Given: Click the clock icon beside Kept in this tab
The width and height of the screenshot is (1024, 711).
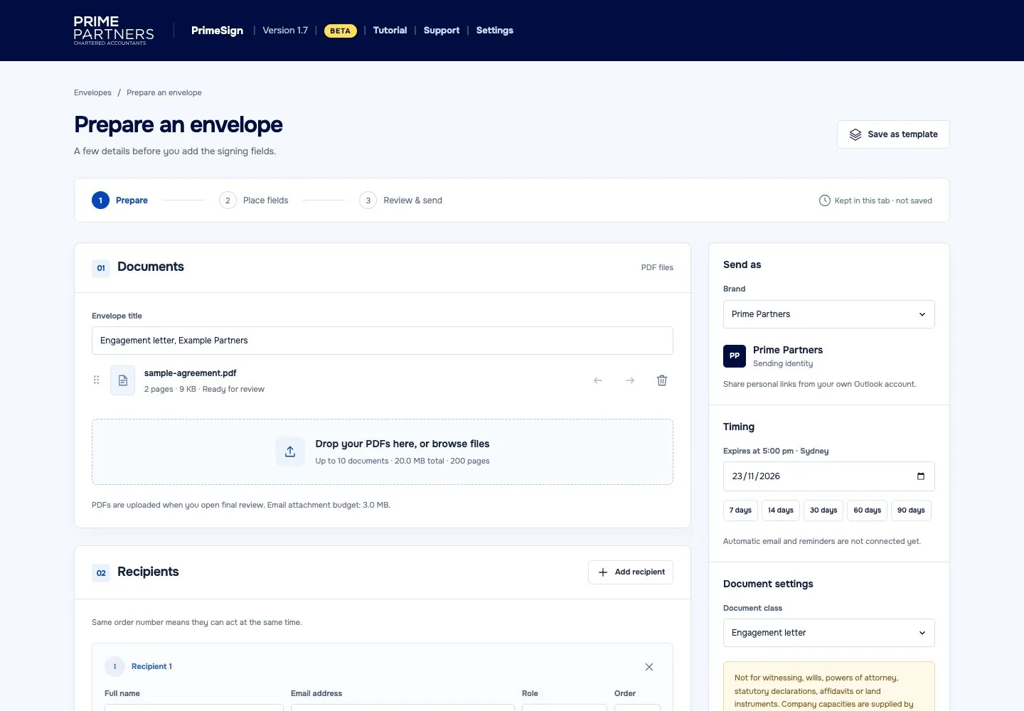Looking at the screenshot, I should [x=825, y=201].
